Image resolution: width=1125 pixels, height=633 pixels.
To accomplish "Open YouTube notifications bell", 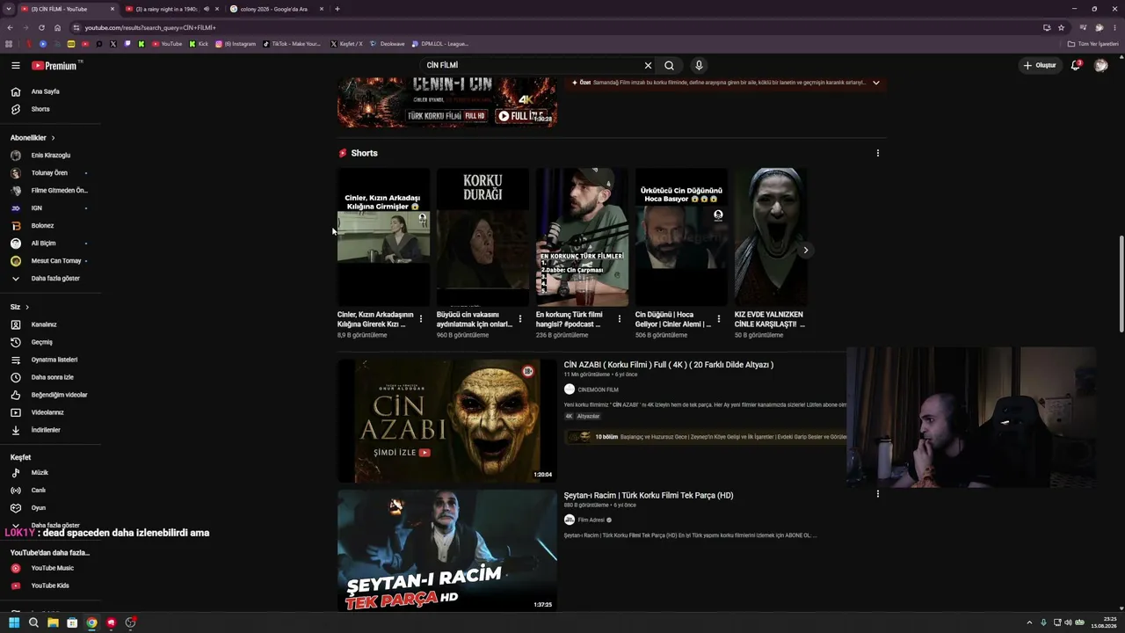I will (x=1075, y=65).
